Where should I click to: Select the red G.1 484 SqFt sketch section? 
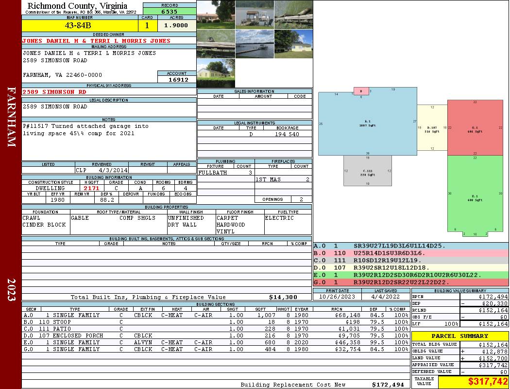475,127
